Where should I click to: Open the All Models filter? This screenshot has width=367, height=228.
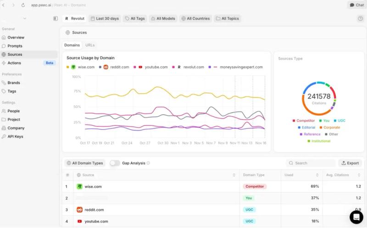click(163, 18)
